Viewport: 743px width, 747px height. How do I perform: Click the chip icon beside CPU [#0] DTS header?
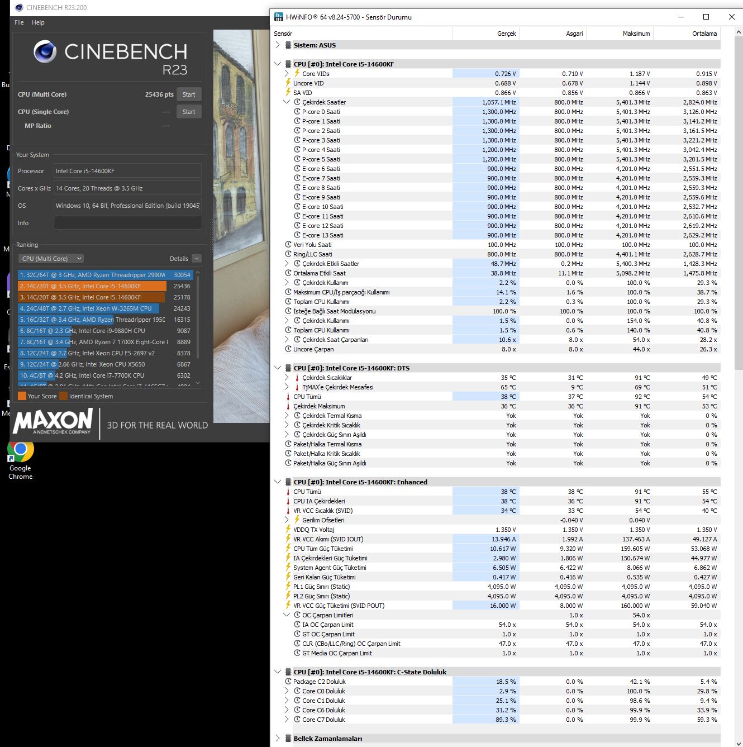coord(288,368)
